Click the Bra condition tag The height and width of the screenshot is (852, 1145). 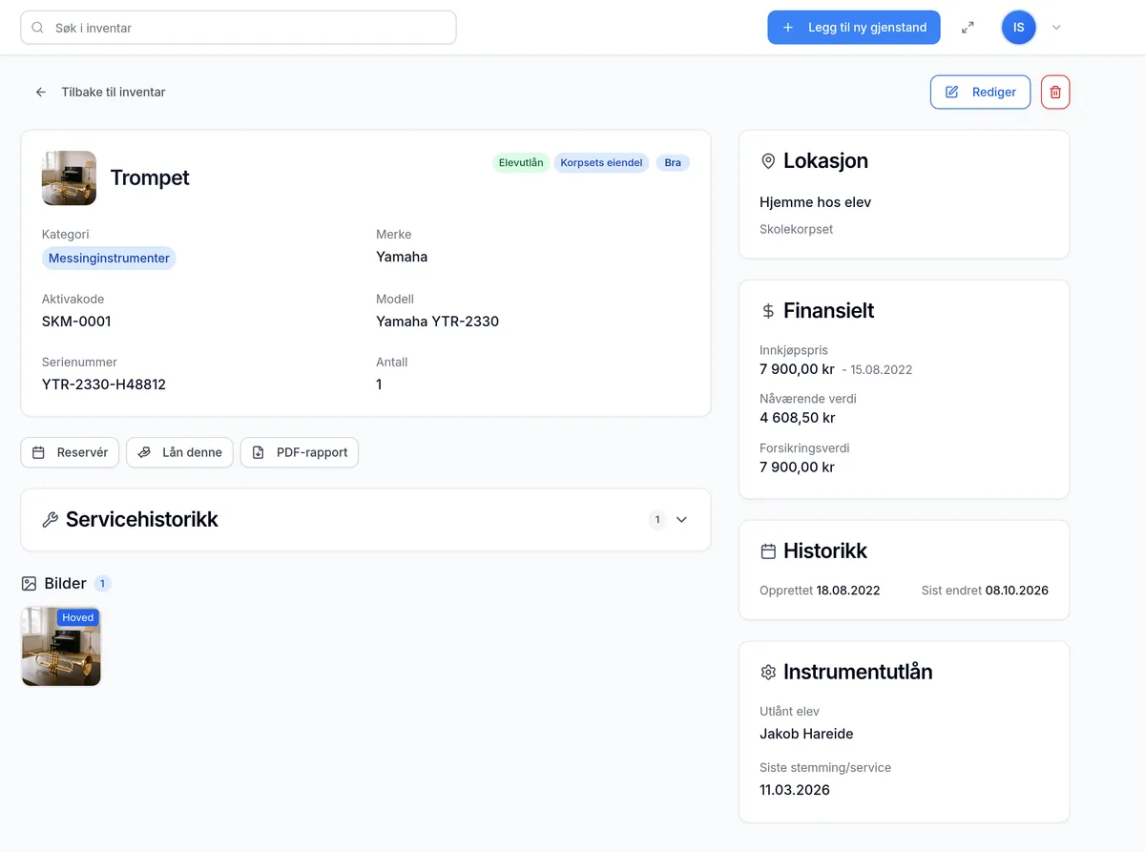[673, 163]
